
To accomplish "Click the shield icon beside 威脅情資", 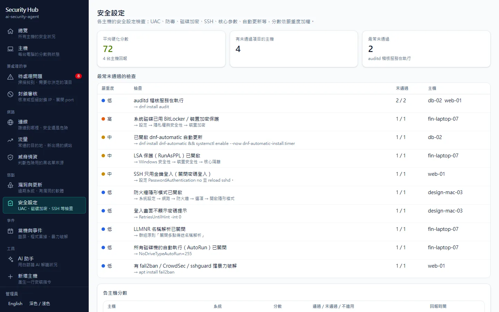I will pyautogui.click(x=10, y=157).
